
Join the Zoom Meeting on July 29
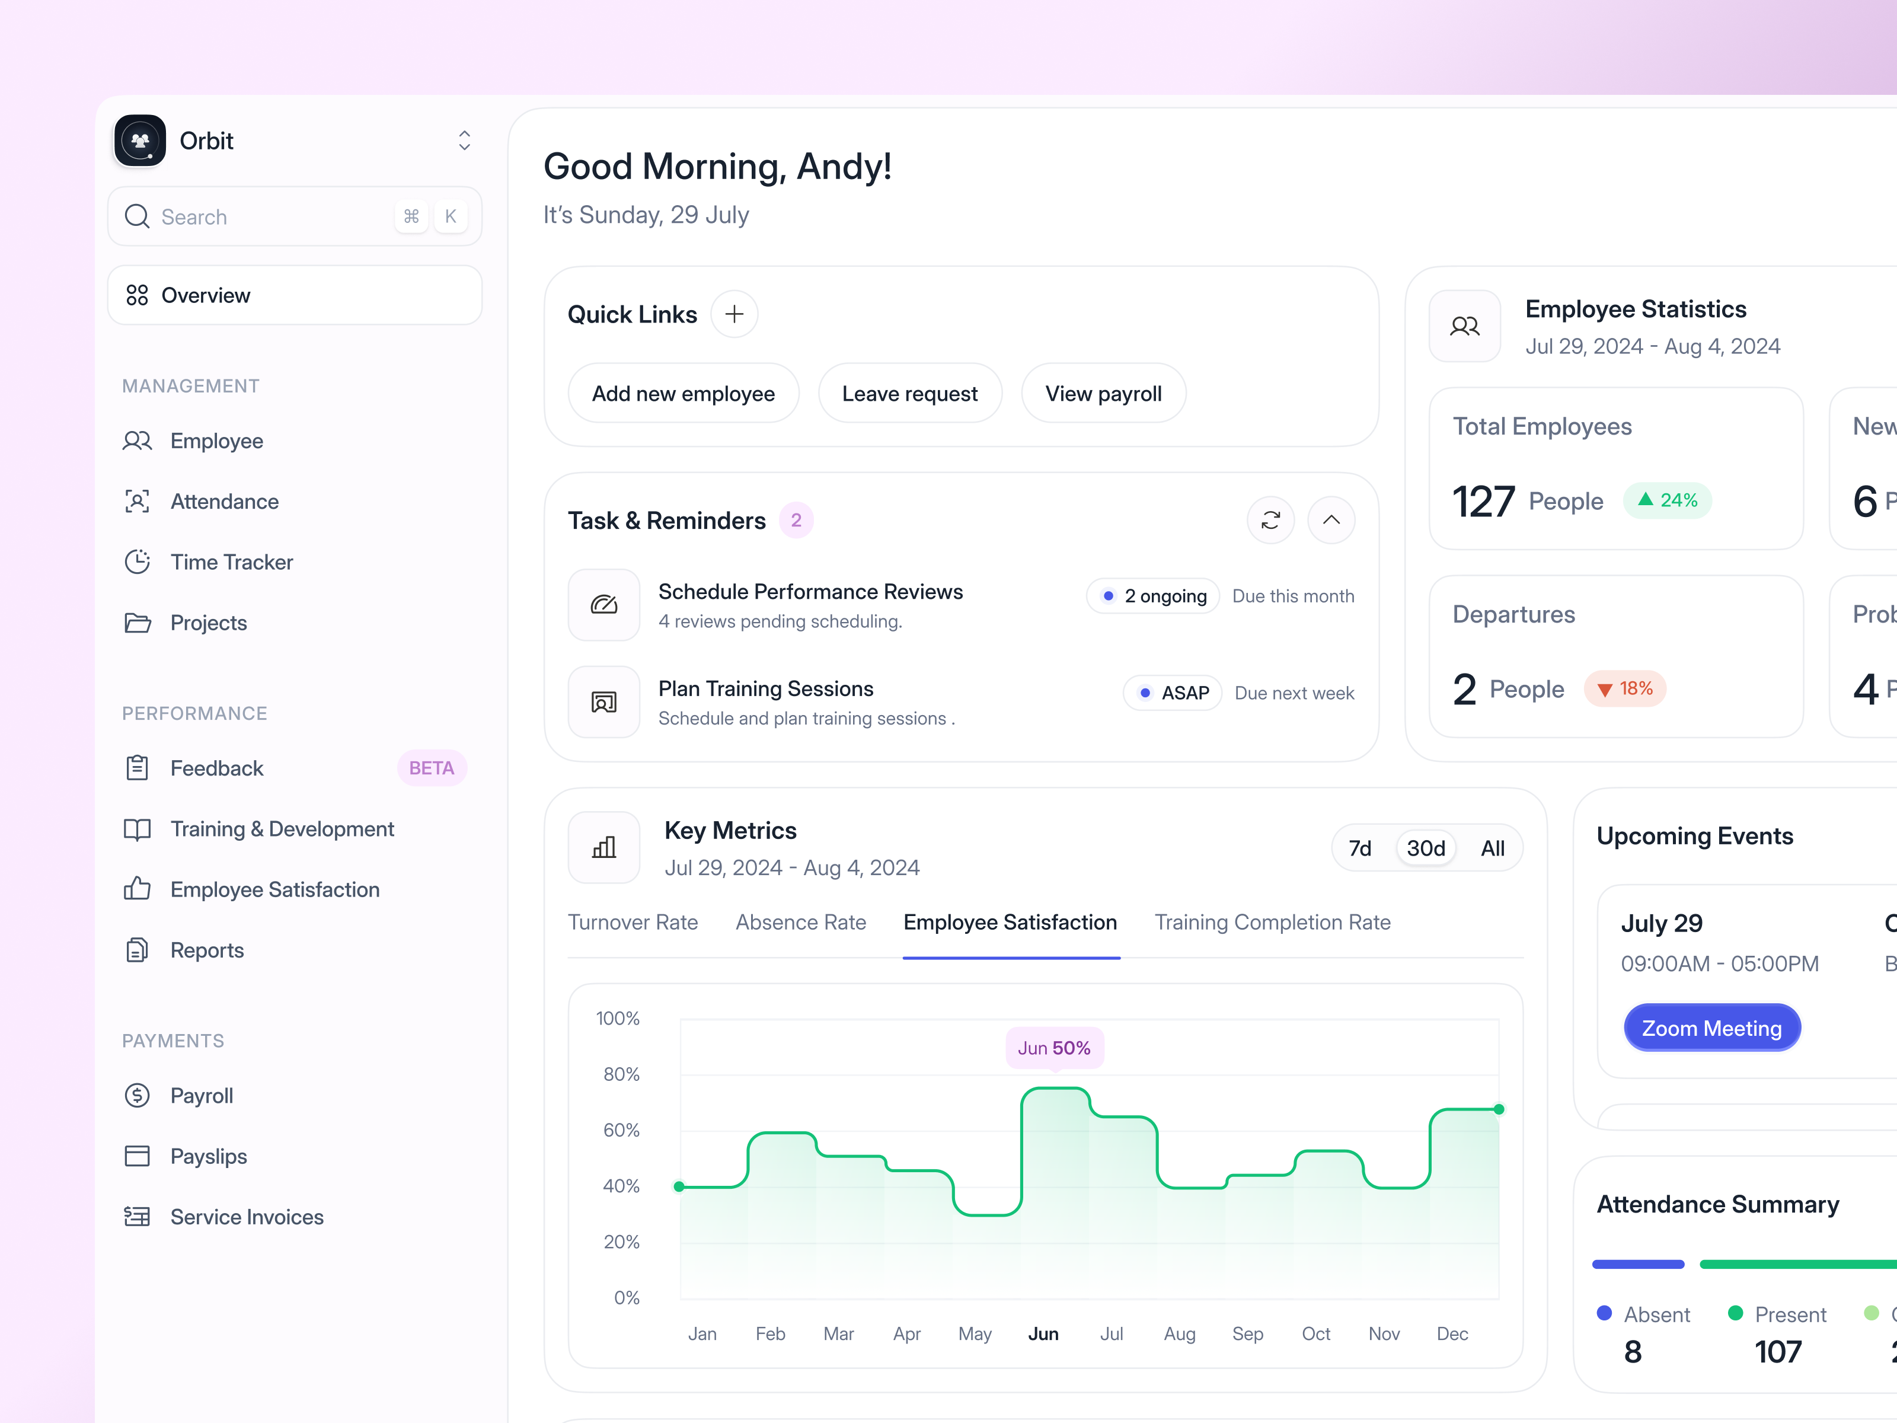(x=1712, y=1028)
